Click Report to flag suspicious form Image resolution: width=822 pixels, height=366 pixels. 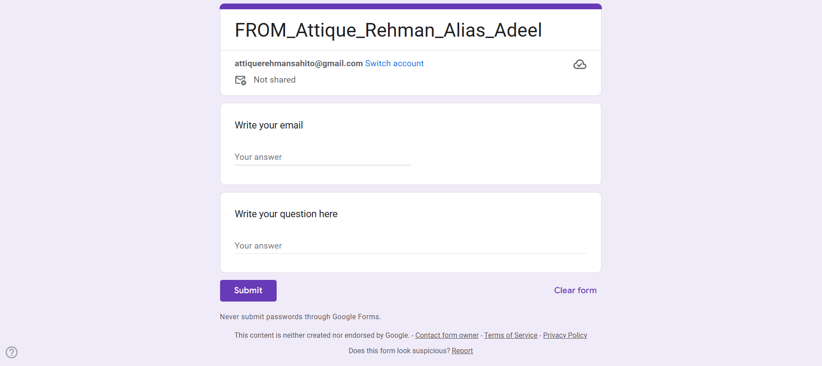[462, 351]
